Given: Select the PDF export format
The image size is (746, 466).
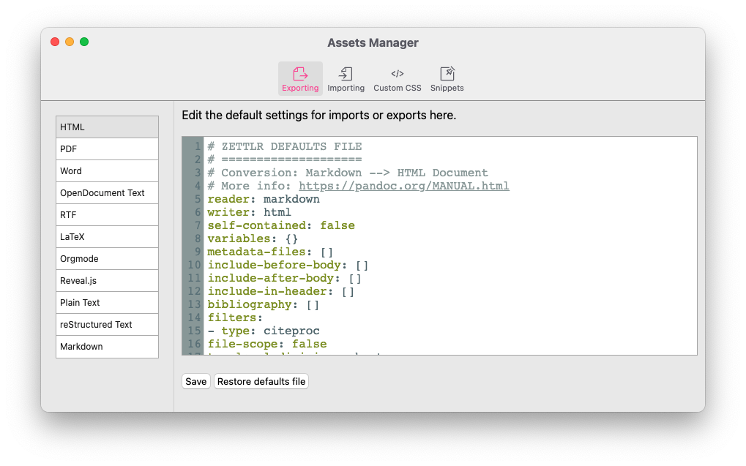Looking at the screenshot, I should pos(107,149).
